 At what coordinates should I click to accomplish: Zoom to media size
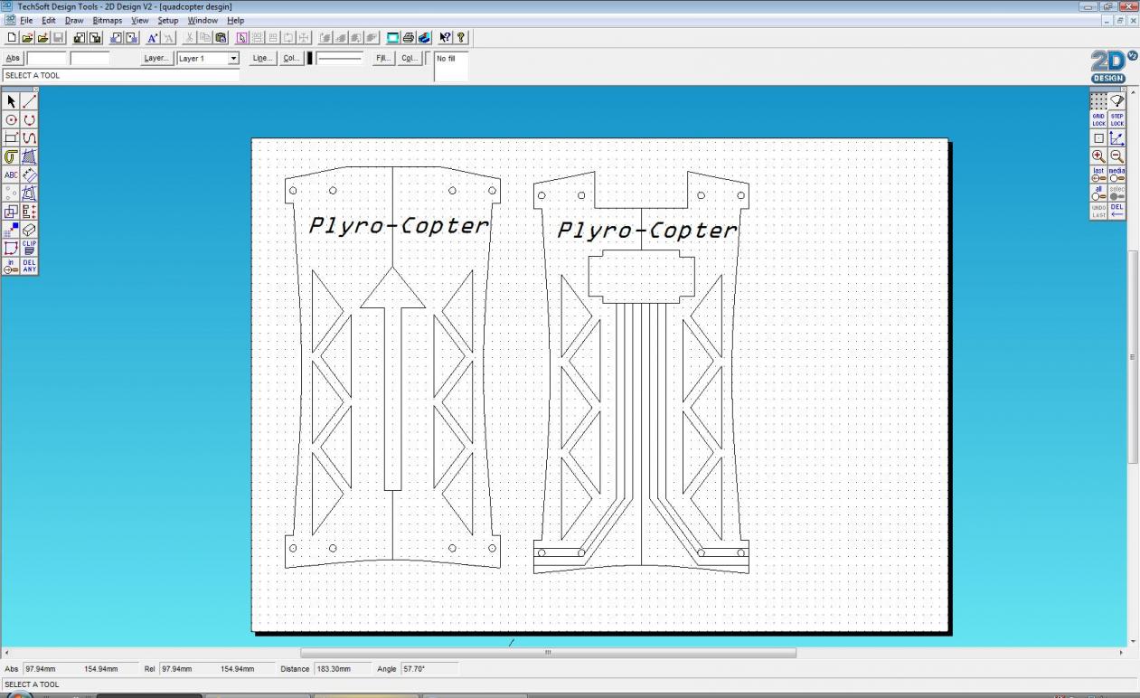click(1116, 174)
